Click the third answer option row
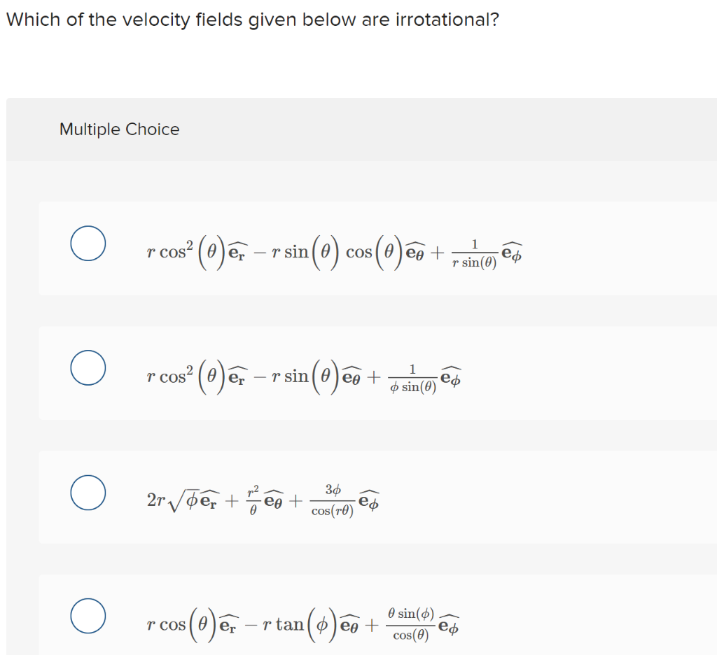The width and height of the screenshot is (717, 655). 358,498
